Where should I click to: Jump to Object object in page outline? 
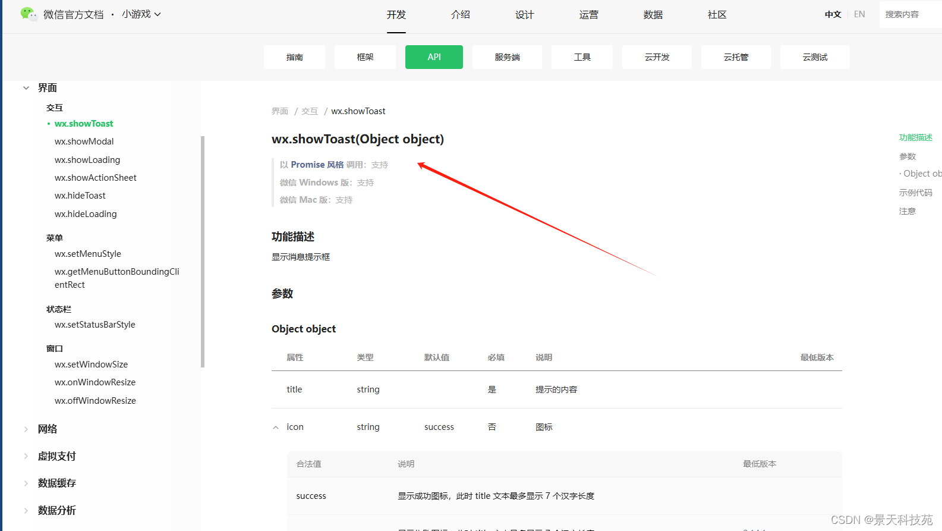(x=922, y=174)
